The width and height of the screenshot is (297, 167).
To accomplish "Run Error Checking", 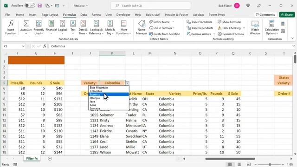I will 229,28.
